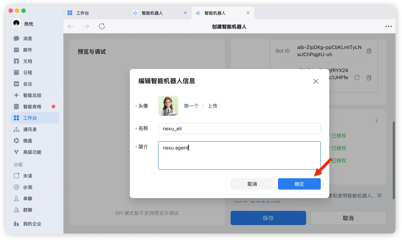Open 文档 (Docs) from the sidebar
Image resolution: width=402 pixels, height=240 pixels.
27,61
